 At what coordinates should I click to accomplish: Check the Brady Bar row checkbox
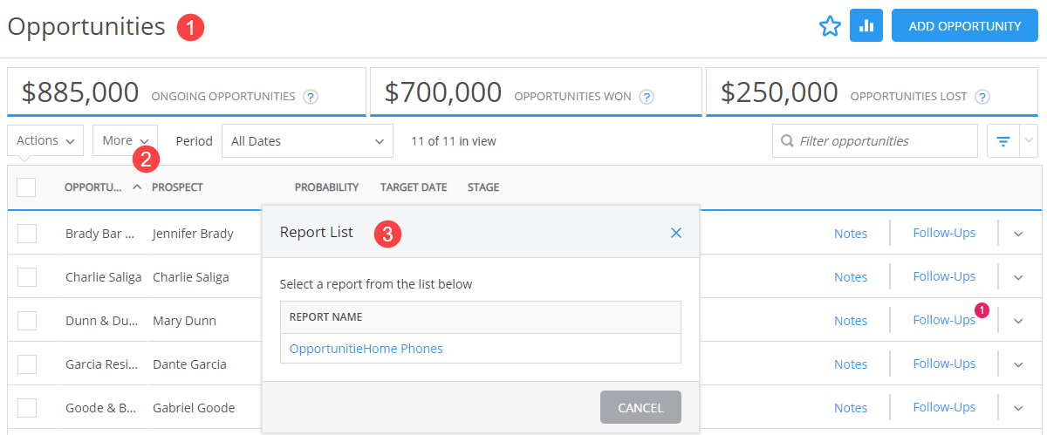click(x=27, y=233)
